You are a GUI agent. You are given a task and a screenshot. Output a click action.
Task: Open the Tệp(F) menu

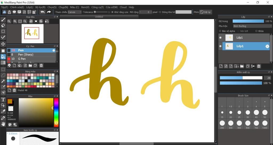coord(5,7)
